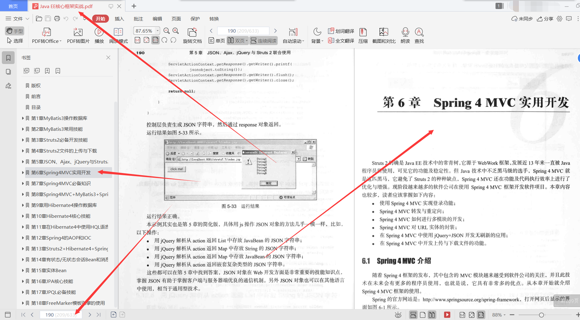Rotate view clockwise icon

[164, 40]
